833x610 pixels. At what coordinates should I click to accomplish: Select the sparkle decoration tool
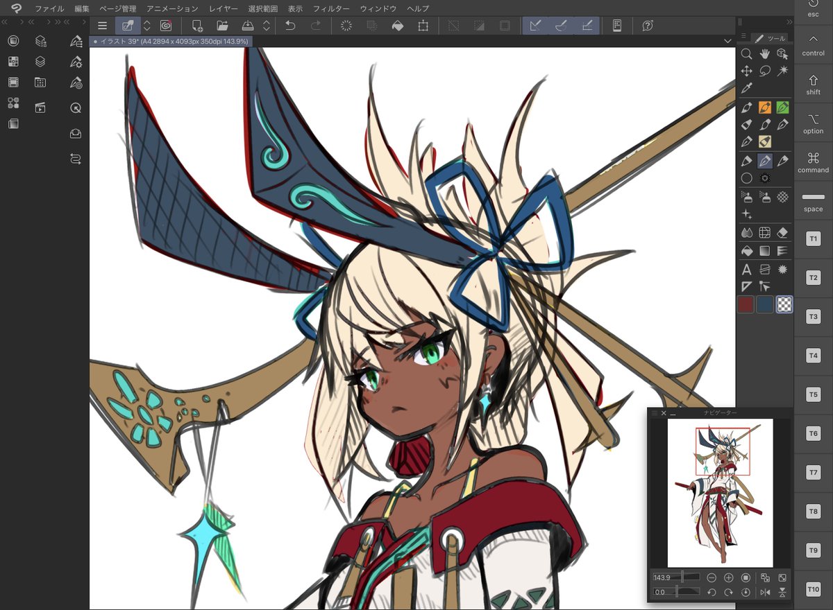pyautogui.click(x=746, y=214)
